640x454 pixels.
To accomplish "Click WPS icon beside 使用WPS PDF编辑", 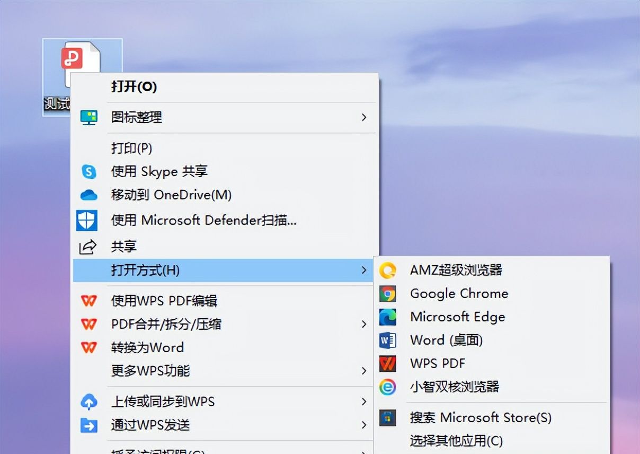I will click(88, 301).
